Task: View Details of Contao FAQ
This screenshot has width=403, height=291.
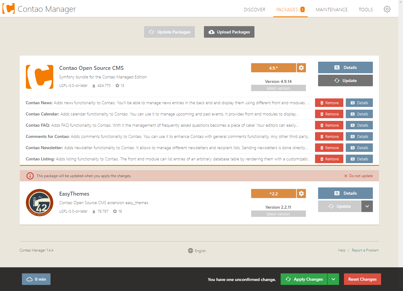Action: click(x=359, y=125)
